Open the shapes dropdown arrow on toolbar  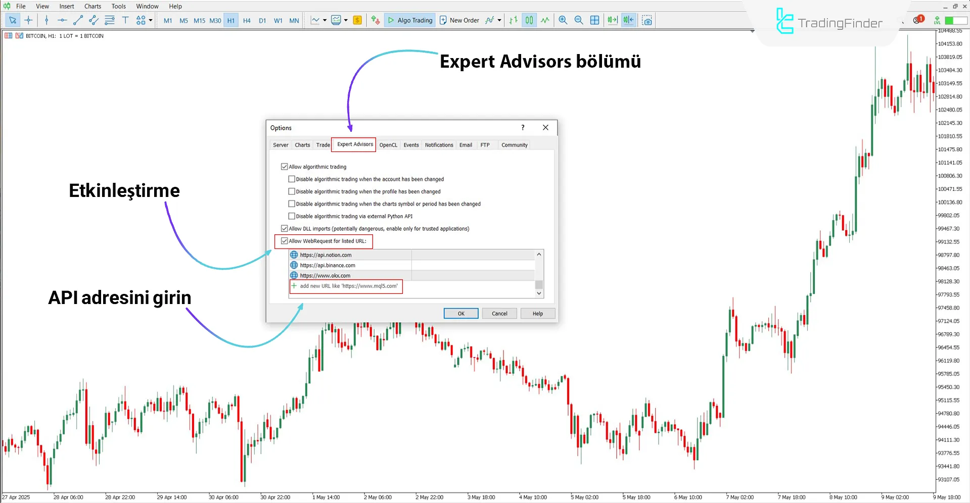[151, 21]
